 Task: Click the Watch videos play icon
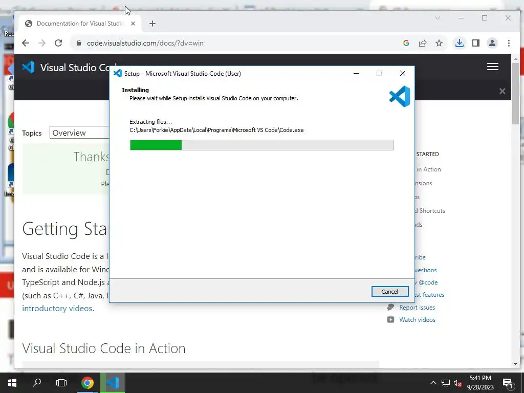[x=390, y=319]
